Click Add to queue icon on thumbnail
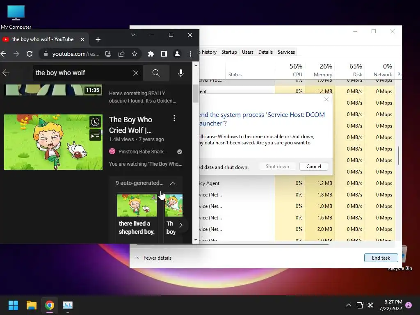The width and height of the screenshot is (420, 315). (x=95, y=135)
